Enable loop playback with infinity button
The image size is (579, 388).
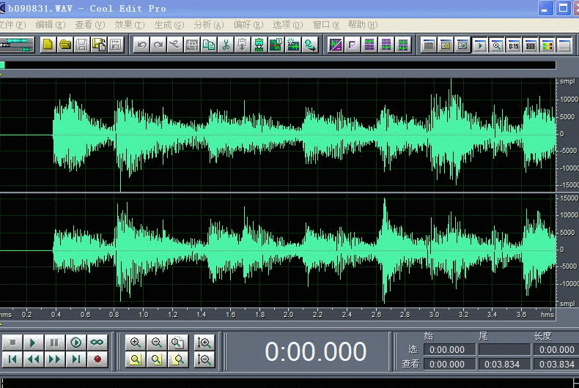97,343
